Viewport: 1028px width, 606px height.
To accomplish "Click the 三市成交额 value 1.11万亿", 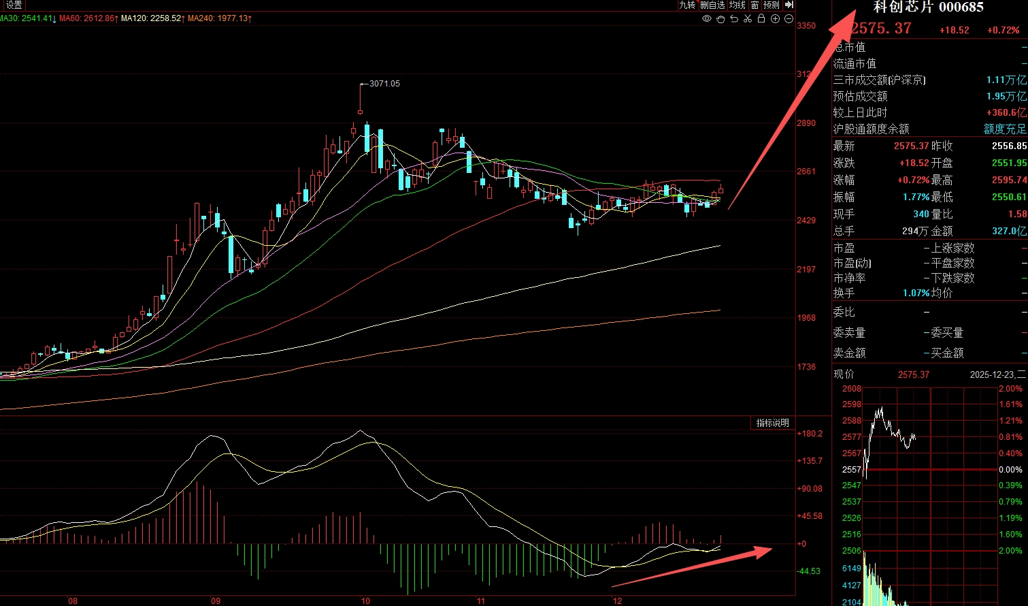I will tap(1006, 80).
